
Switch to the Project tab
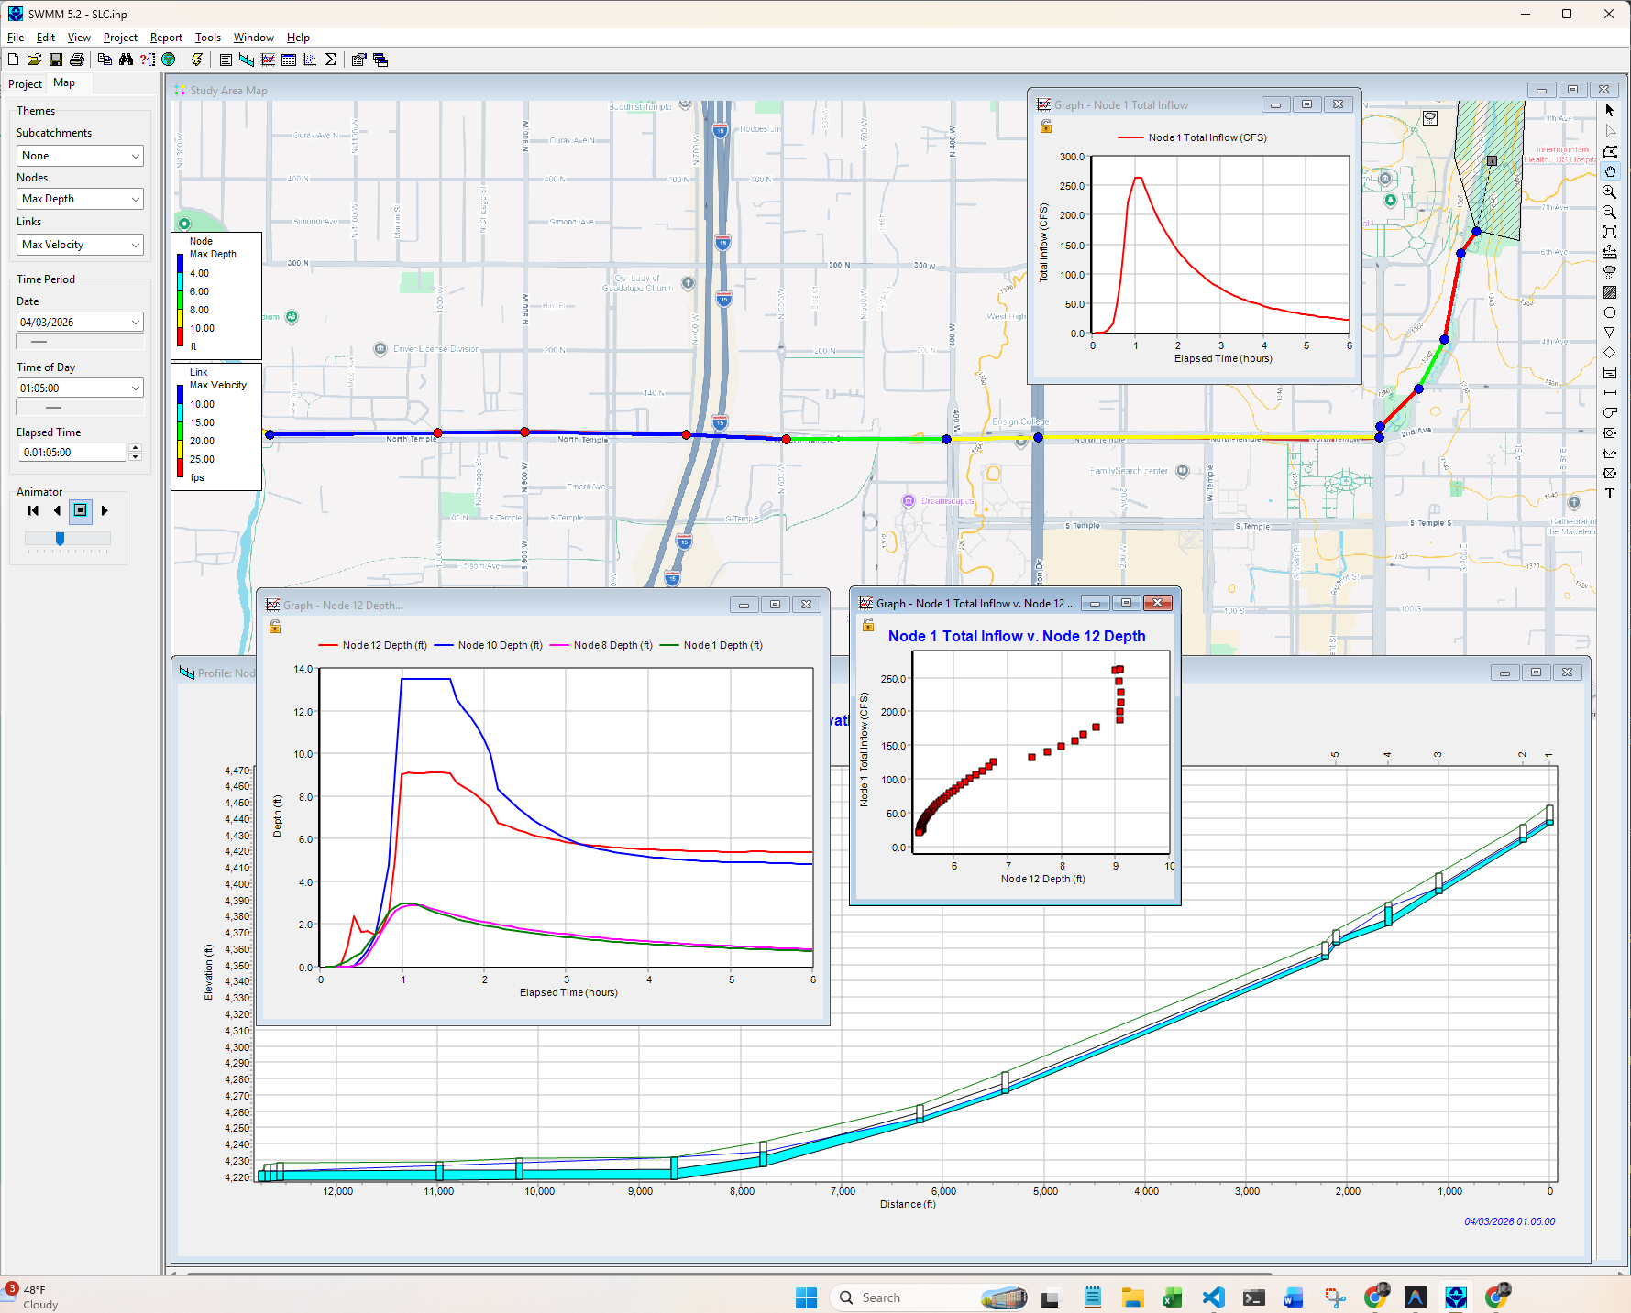tap(25, 83)
